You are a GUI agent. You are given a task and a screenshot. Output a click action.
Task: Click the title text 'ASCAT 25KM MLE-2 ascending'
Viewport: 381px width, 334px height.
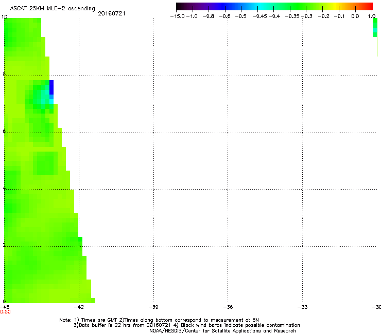(53, 9)
